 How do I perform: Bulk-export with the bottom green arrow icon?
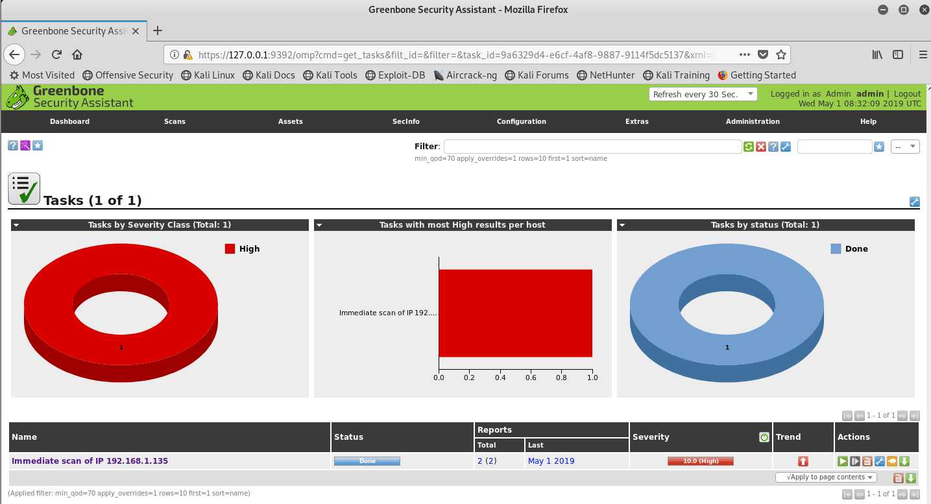coord(911,478)
